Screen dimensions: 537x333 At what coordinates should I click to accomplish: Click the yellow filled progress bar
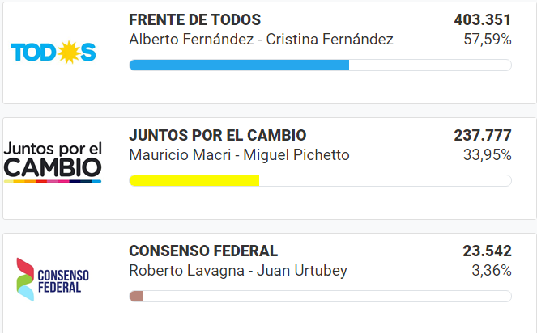(x=194, y=180)
